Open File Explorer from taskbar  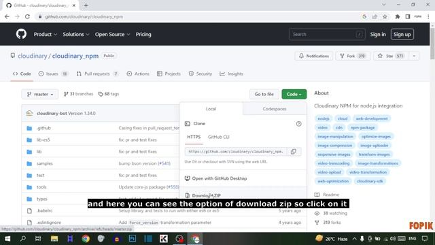coord(54,239)
